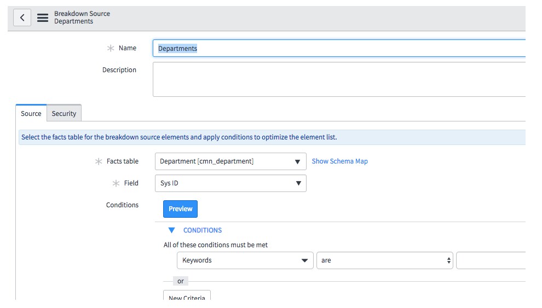Viewport: 542px width, 308px height.
Task: Click the back arrow button
Action: pyautogui.click(x=22, y=18)
